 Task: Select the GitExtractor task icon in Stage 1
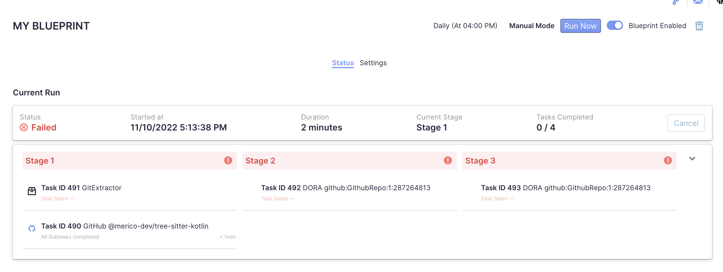click(x=32, y=191)
